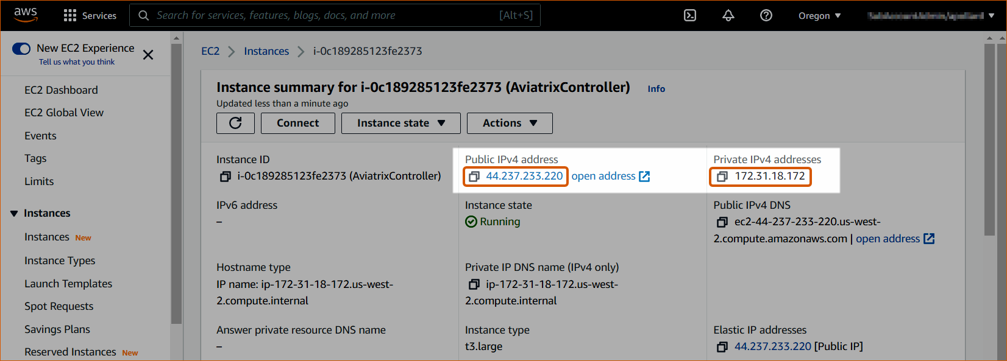Focus the AWS services search box

point(335,15)
